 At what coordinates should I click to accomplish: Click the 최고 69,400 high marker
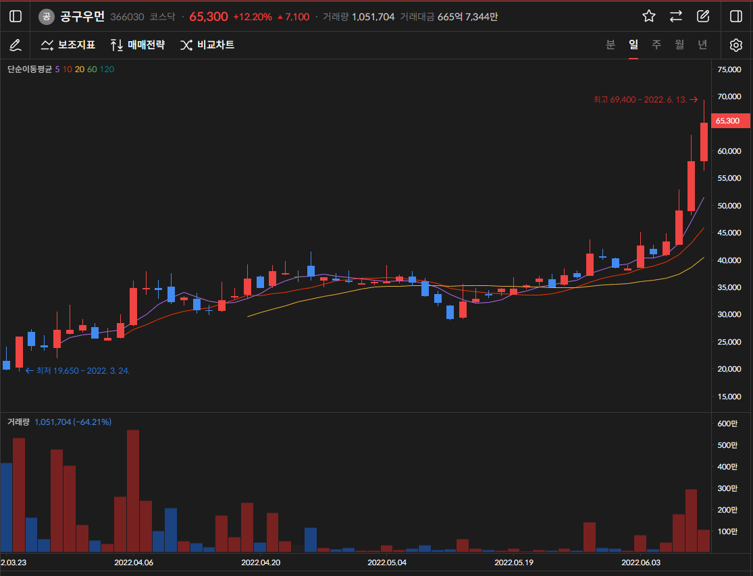pyautogui.click(x=645, y=99)
